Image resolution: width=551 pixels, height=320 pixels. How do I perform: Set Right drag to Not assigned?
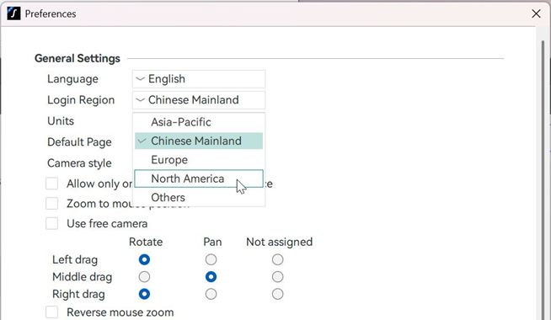(278, 294)
